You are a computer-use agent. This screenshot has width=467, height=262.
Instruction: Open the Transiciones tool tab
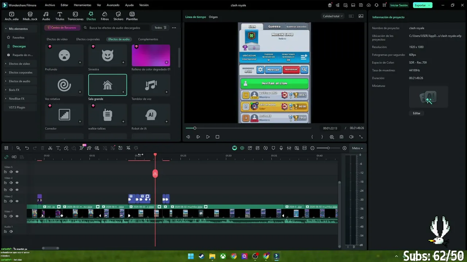pyautogui.click(x=76, y=16)
